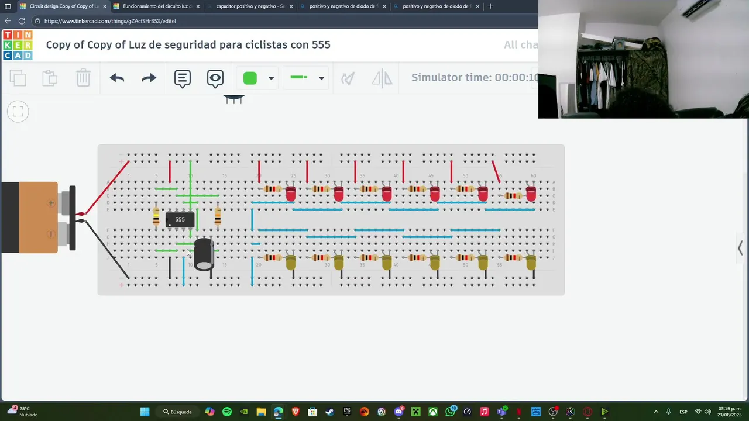Screen dimensions: 749x421
Task: Select resistor left of 555 chip
Action: pos(156,217)
